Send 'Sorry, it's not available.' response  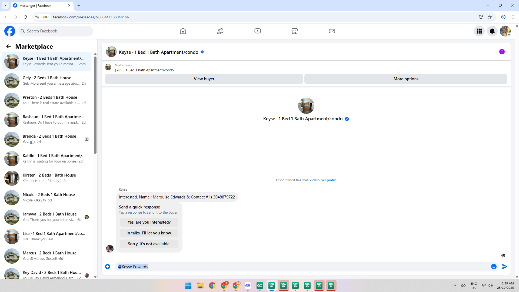(x=149, y=244)
